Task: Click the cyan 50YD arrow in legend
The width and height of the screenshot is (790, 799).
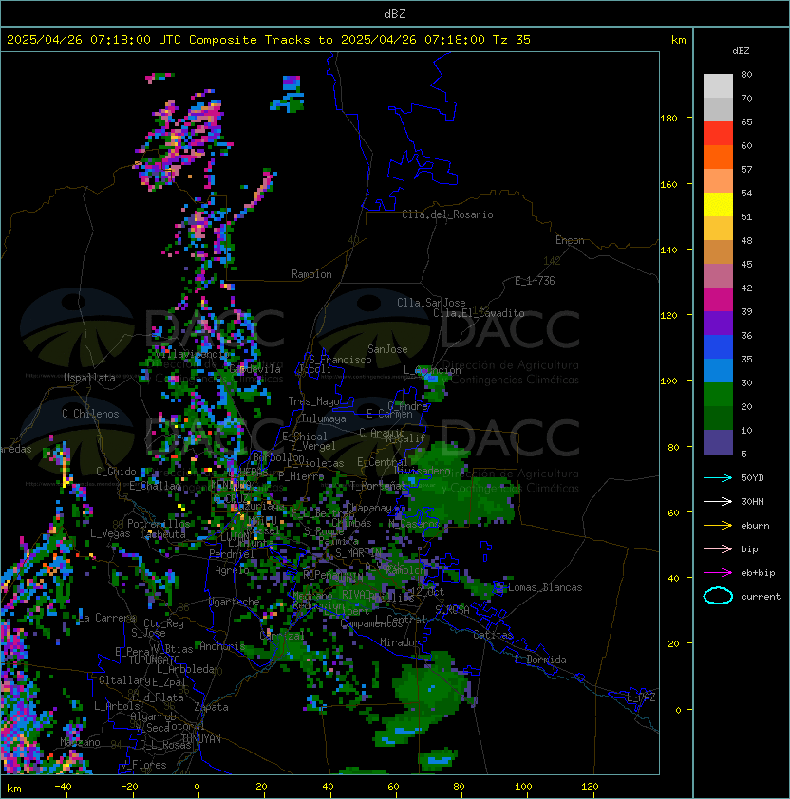Action: [x=718, y=478]
